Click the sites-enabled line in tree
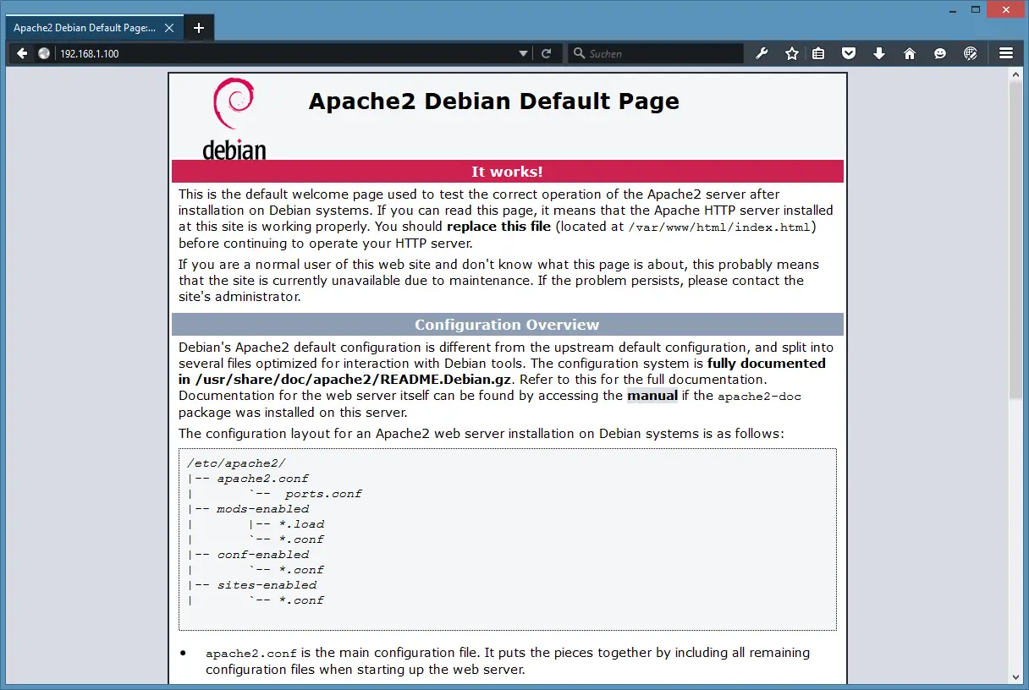Screen dimensions: 1029x690 267,585
